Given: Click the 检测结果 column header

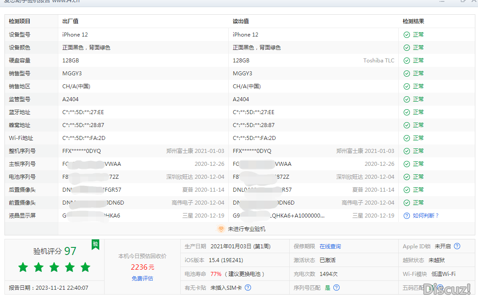Looking at the screenshot, I should click(x=413, y=21).
